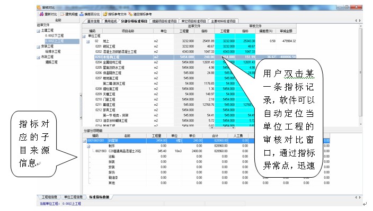Open the 指标参考文件 folder icon
The image size is (373, 211).
[105, 14]
